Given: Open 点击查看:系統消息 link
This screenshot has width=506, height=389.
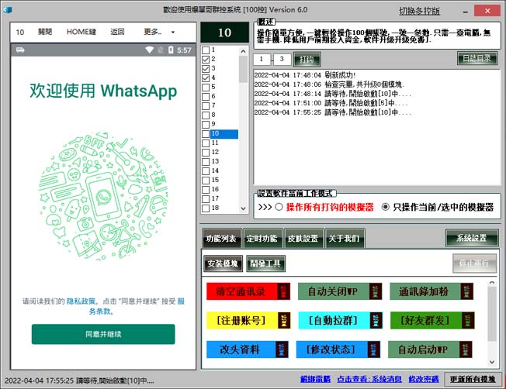Looking at the screenshot, I should coord(369,379).
